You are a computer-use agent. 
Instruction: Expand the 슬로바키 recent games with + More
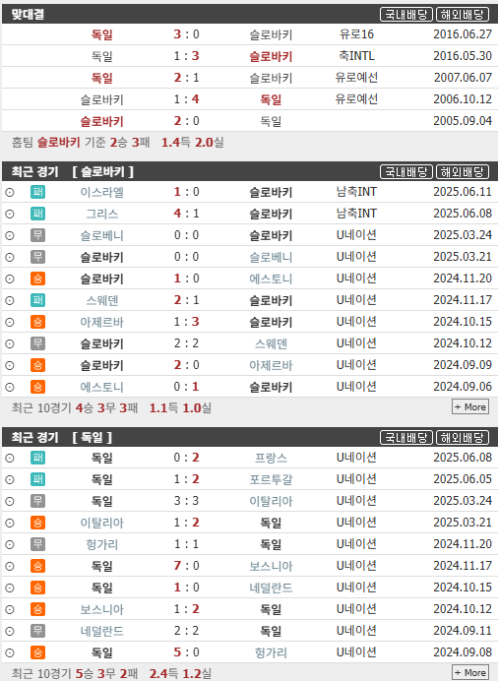click(x=470, y=407)
